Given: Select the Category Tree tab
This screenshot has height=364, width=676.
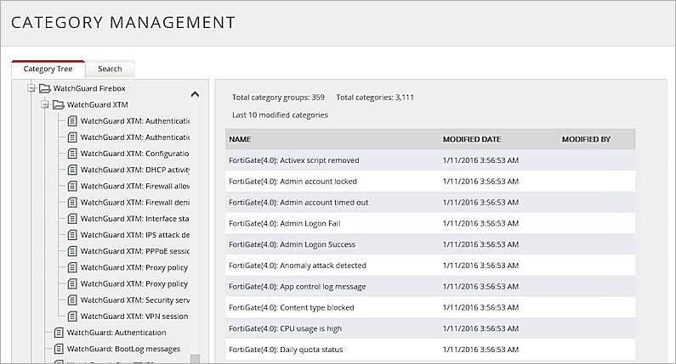Looking at the screenshot, I should [x=48, y=69].
